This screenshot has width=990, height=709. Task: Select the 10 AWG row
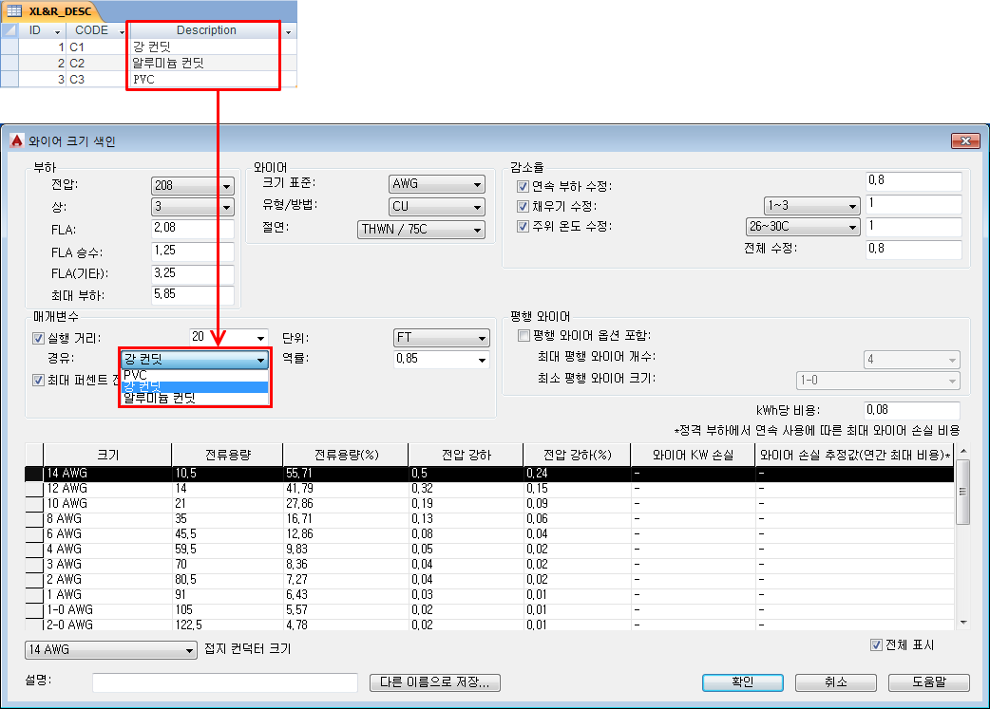click(x=489, y=504)
